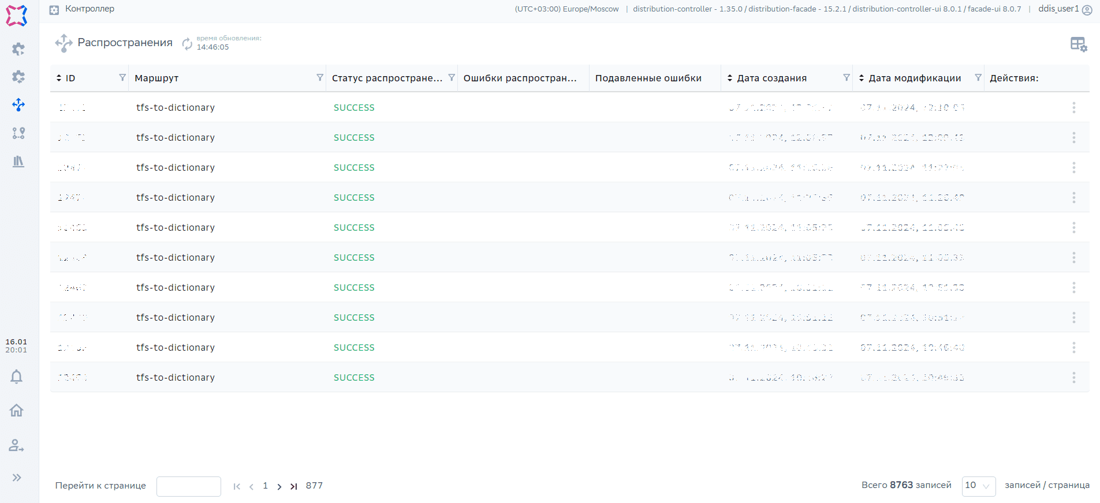This screenshot has width=1100, height=503.
Task: Sort the table by ID column
Action: click(59, 78)
